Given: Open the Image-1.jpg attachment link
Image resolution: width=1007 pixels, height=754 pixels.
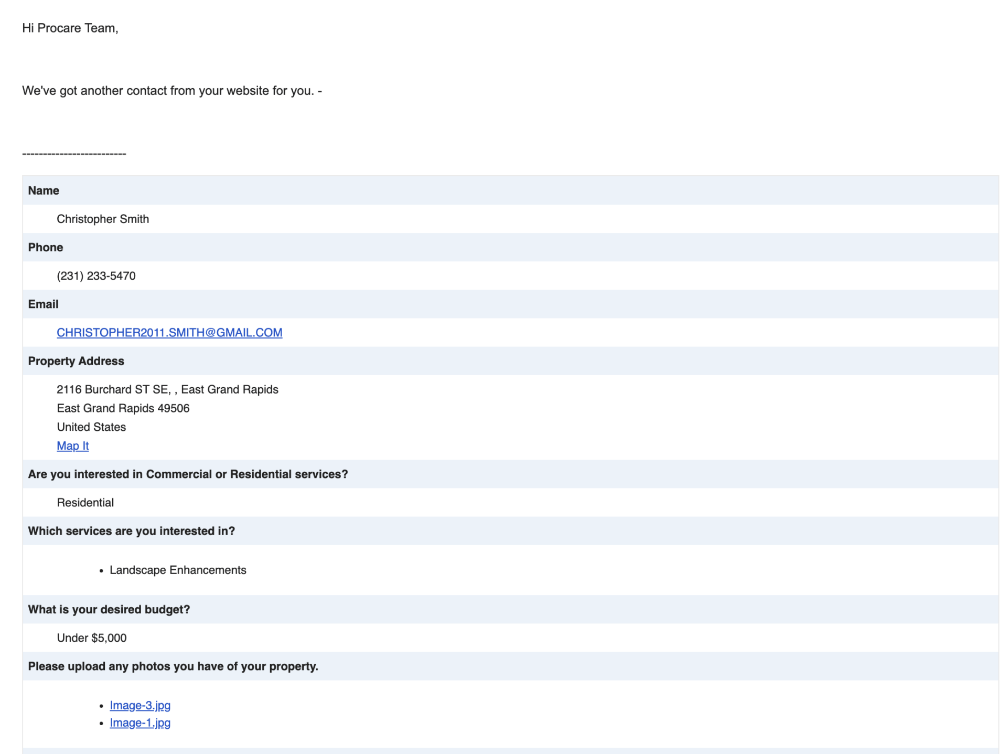Looking at the screenshot, I should pyautogui.click(x=140, y=723).
